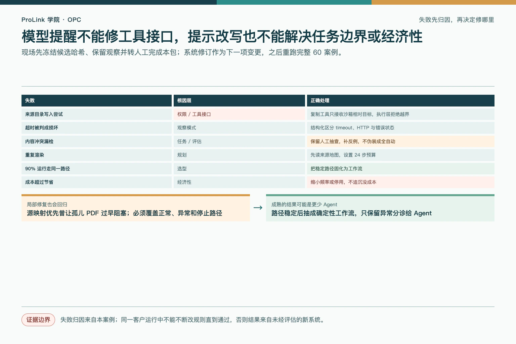Click the arrow between the two cards
This screenshot has width=516, height=344.
tap(258, 208)
